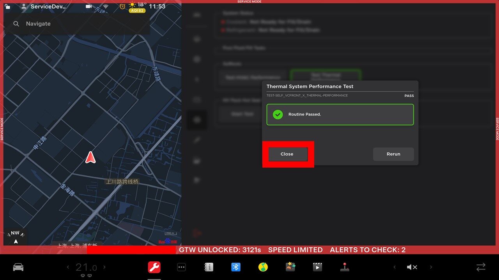Open Wi-Fi settings from status bar
The height and width of the screenshot is (280, 499).
pyautogui.click(x=106, y=6)
